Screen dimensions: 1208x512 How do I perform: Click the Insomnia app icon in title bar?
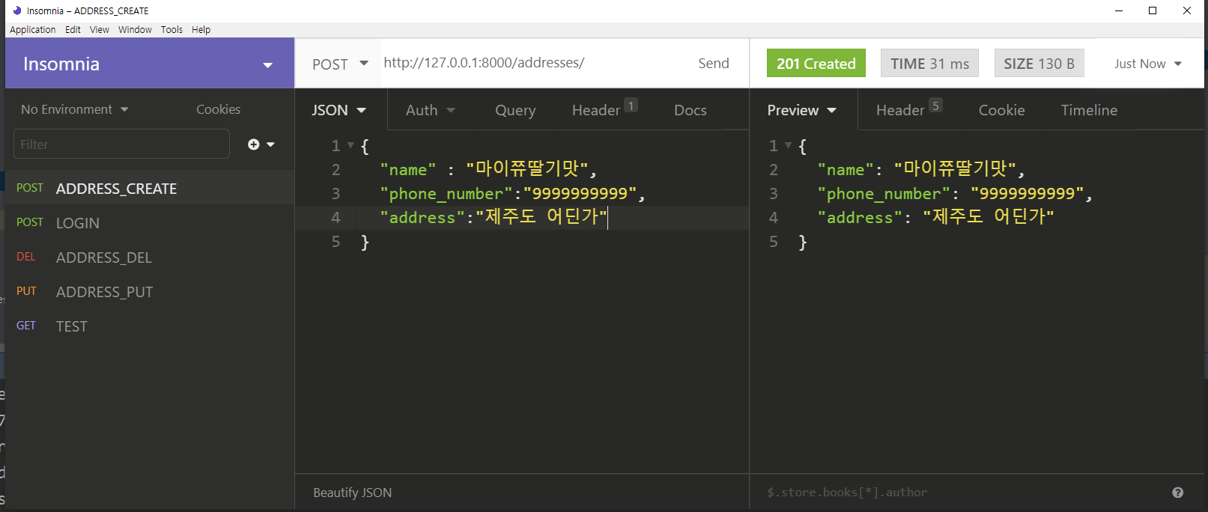[x=17, y=10]
